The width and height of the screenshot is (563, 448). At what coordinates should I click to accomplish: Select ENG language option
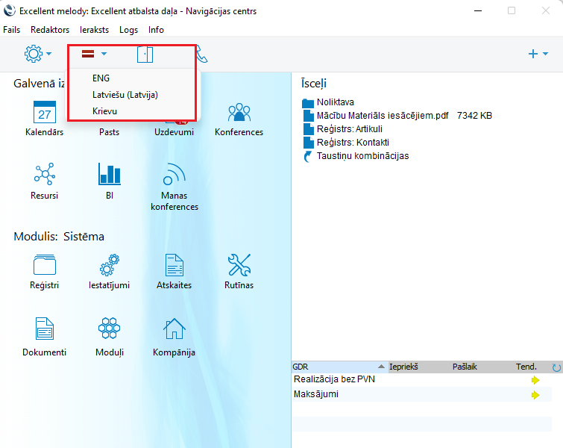(x=101, y=78)
